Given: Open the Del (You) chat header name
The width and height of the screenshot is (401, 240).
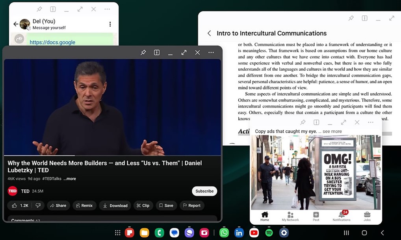Looking at the screenshot, I should 44,21.
